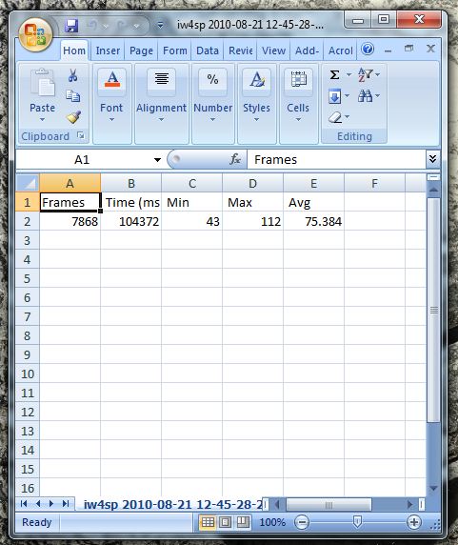Click the next sheet navigation arrow
The image size is (458, 545).
pos(51,504)
